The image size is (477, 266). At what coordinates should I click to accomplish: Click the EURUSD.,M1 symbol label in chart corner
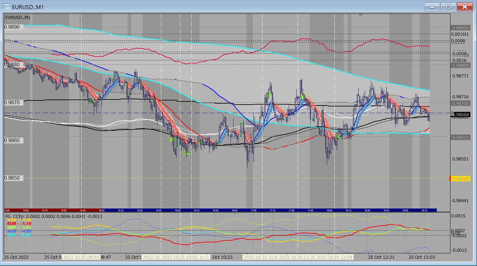click(18, 17)
